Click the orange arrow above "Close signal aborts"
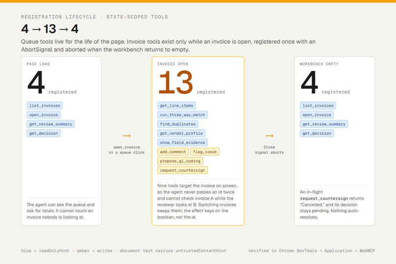 (269, 136)
